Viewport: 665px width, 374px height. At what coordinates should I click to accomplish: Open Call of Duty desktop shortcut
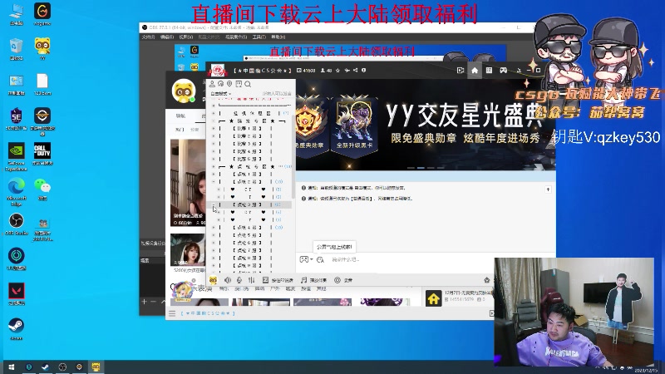click(x=42, y=154)
